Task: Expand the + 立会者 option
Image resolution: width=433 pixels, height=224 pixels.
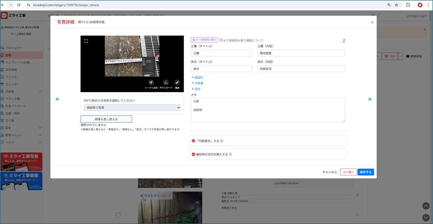Action: point(198,83)
